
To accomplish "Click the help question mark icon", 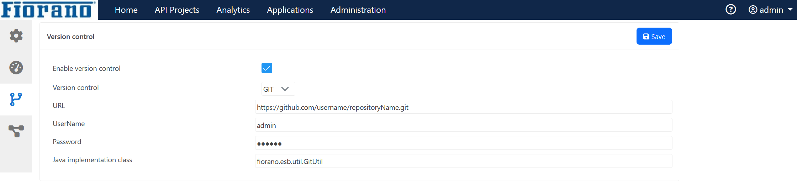I will [x=730, y=10].
